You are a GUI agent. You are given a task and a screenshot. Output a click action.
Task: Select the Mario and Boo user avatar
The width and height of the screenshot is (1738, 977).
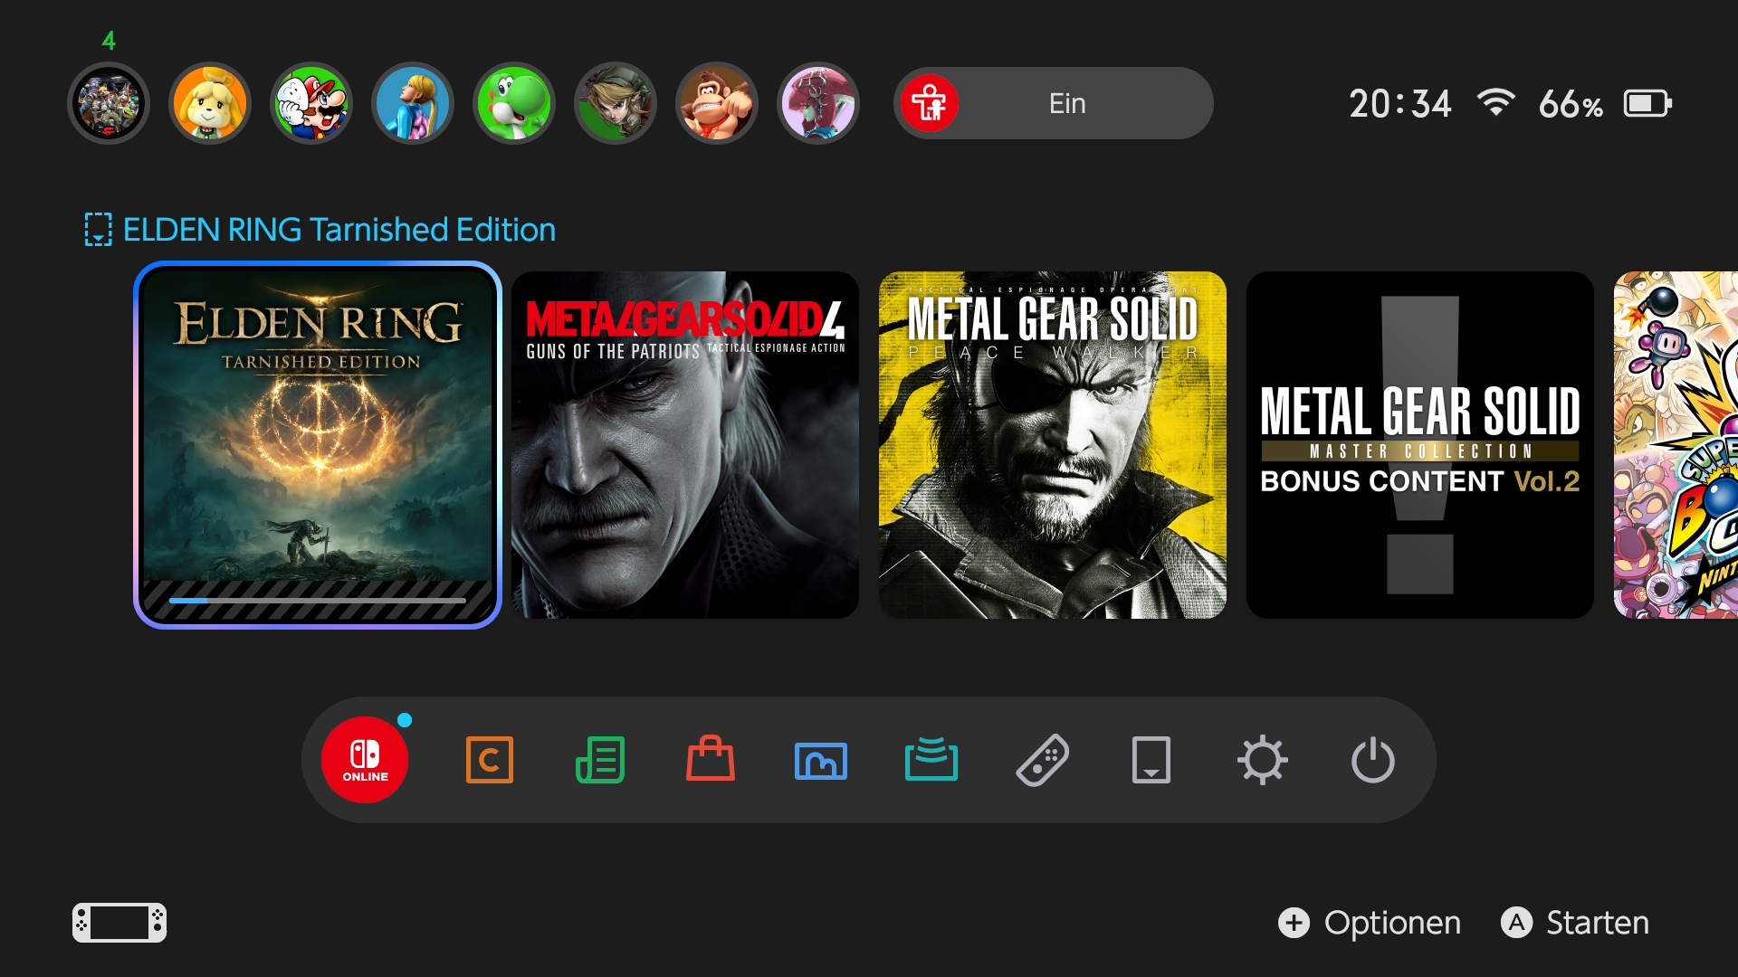point(311,103)
